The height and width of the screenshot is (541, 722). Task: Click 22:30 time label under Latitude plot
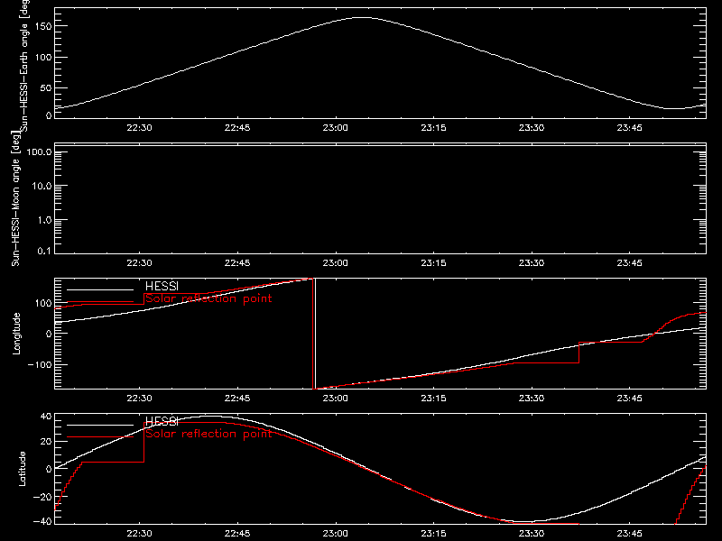pyautogui.click(x=139, y=534)
